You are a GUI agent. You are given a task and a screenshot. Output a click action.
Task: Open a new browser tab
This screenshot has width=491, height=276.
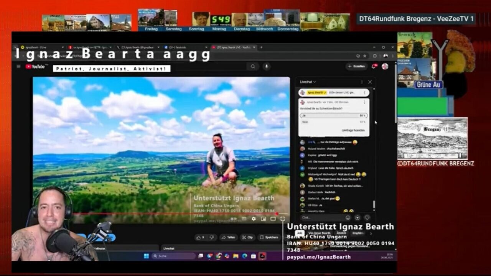[261, 47]
